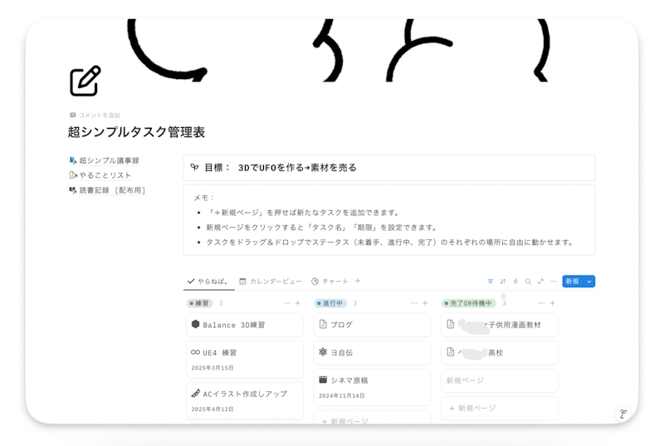The height and width of the screenshot is (446, 664).
Task: Open the Balance 3D練習 card
Action: pyautogui.click(x=245, y=325)
